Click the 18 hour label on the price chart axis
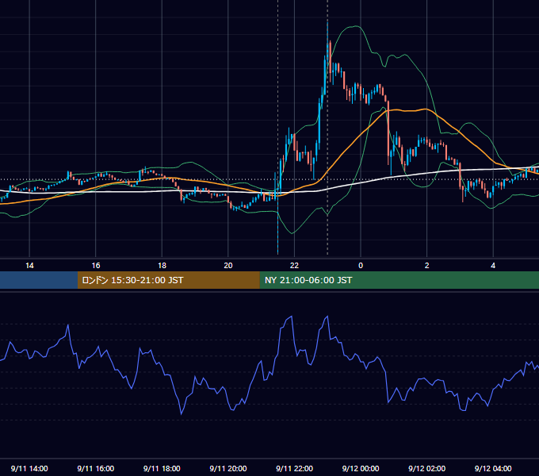 click(x=162, y=266)
